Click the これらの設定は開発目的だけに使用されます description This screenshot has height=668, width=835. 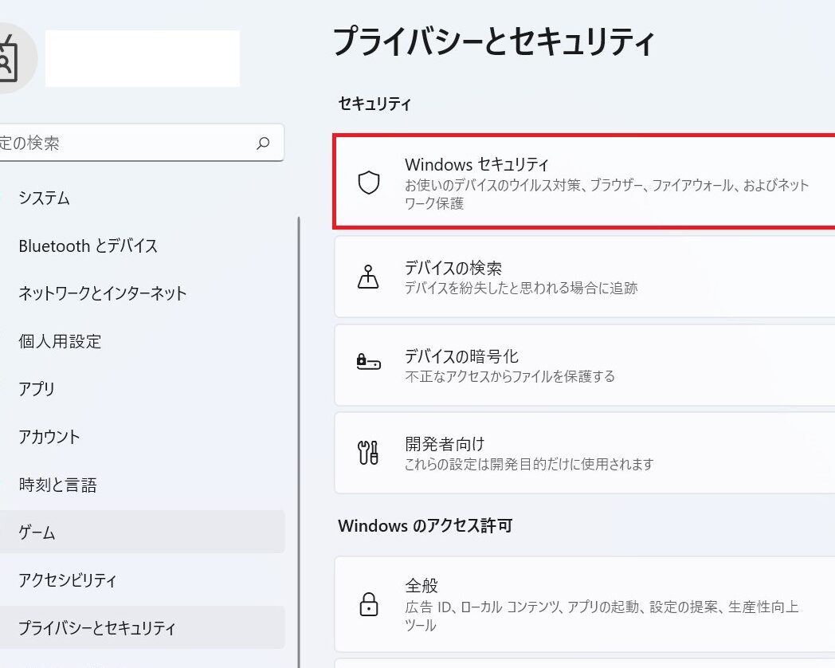coord(529,465)
